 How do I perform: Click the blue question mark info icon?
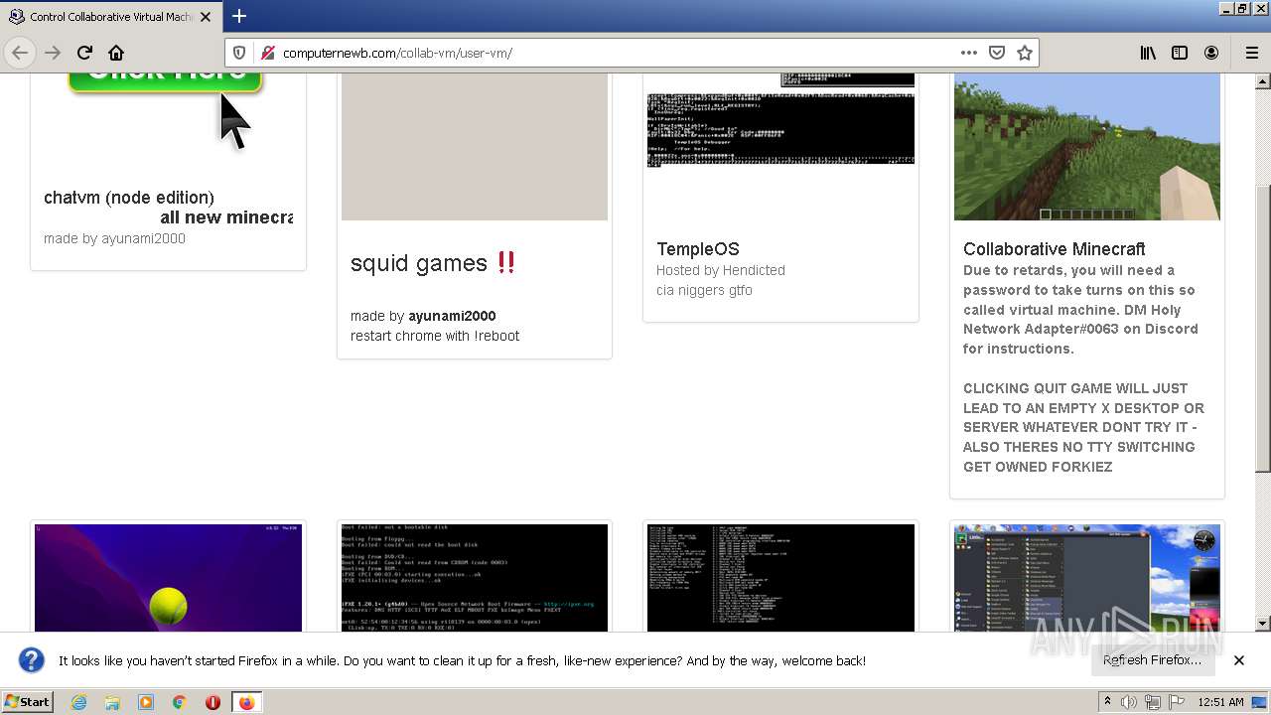tap(32, 660)
